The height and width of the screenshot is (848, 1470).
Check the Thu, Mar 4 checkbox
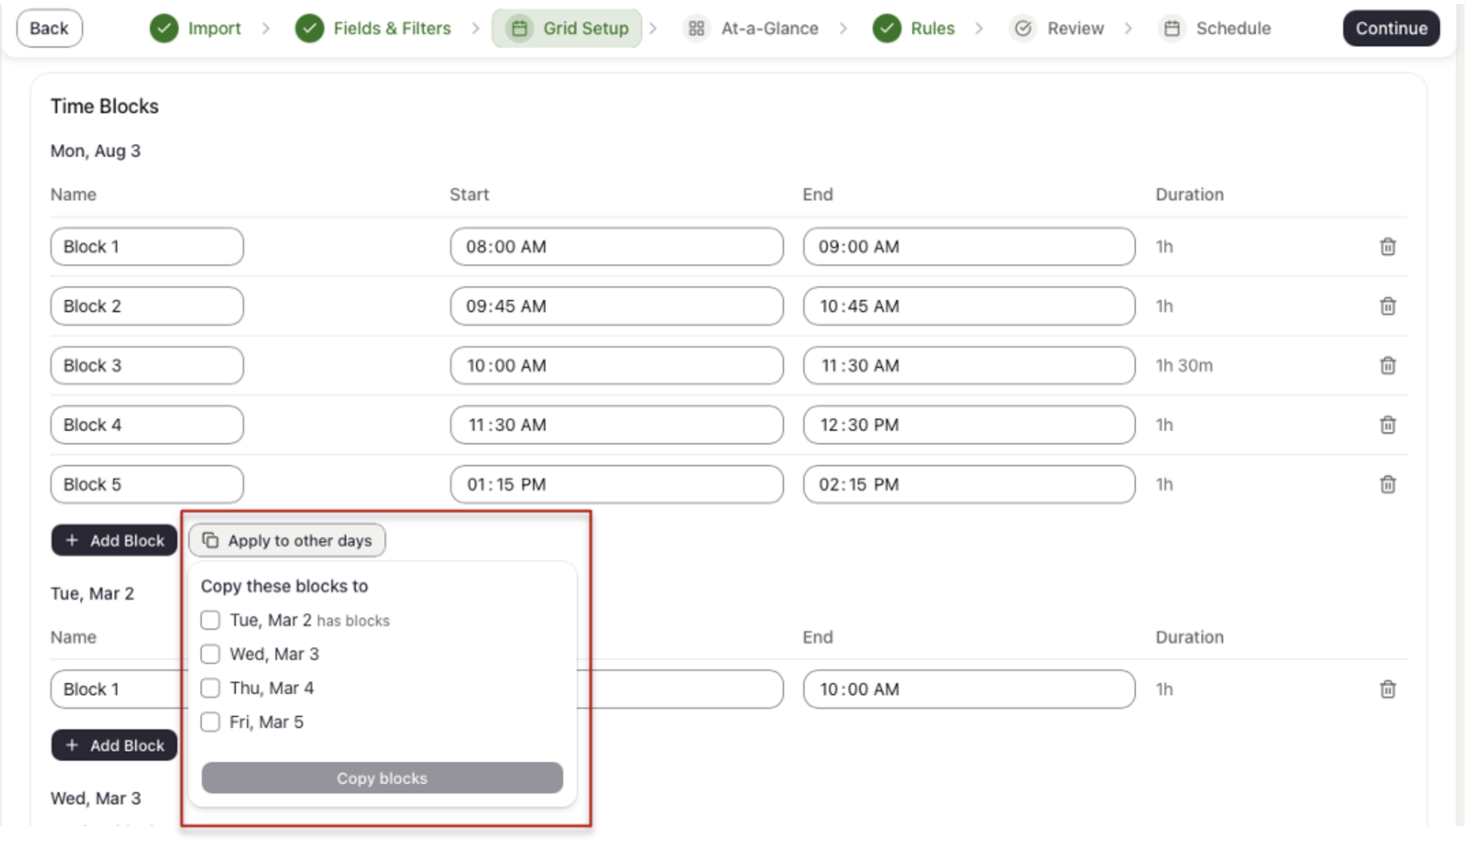point(210,688)
